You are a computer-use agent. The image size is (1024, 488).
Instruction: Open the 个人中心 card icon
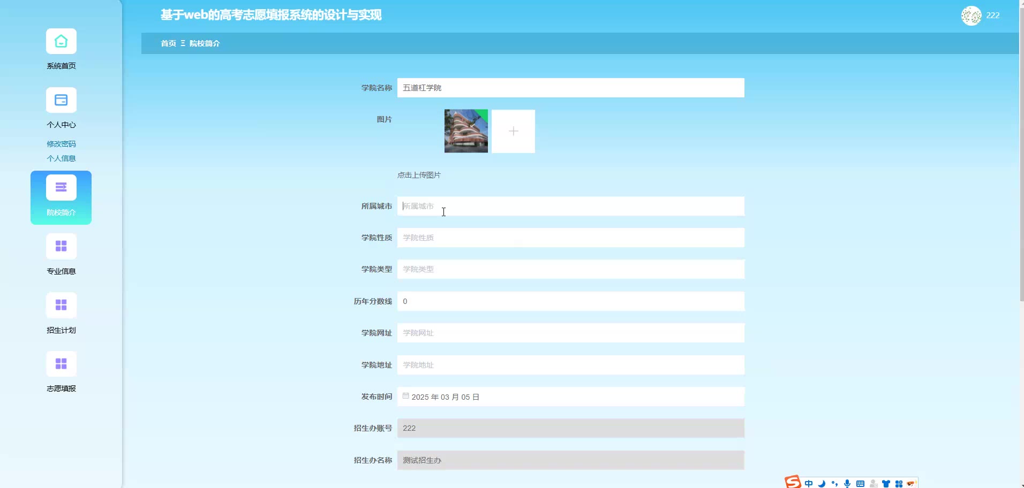coord(61,100)
